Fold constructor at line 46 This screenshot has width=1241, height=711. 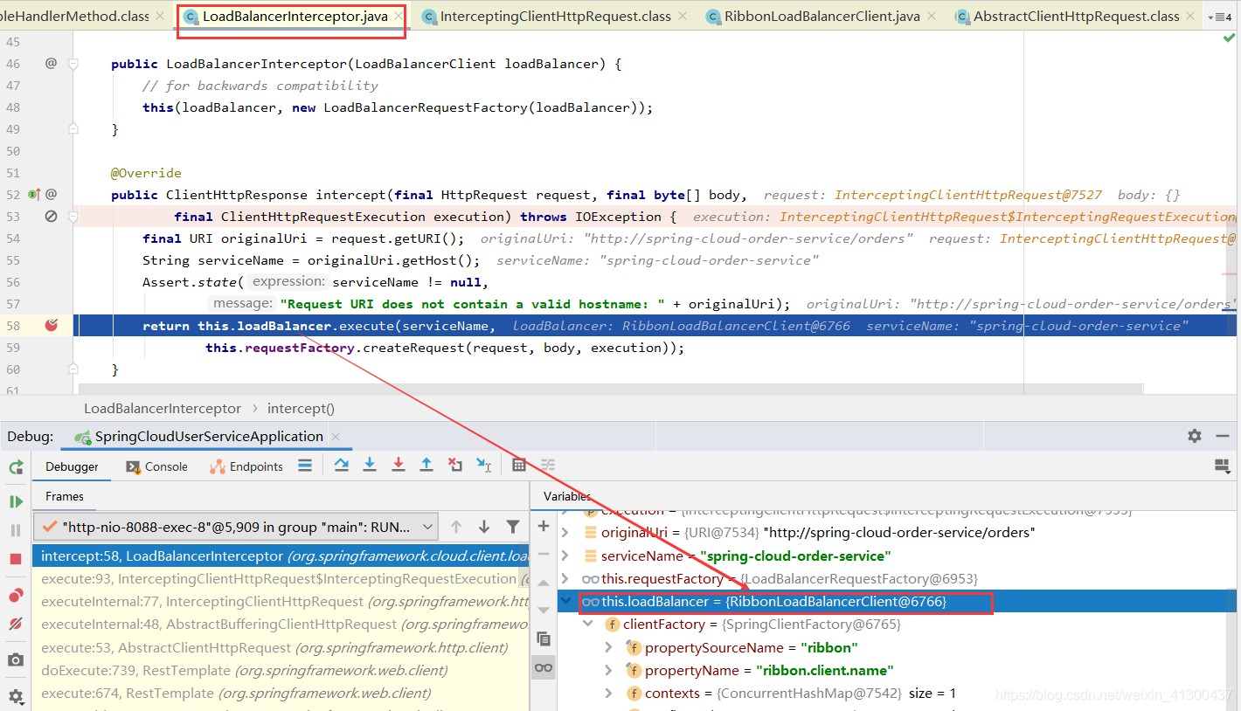click(73, 64)
